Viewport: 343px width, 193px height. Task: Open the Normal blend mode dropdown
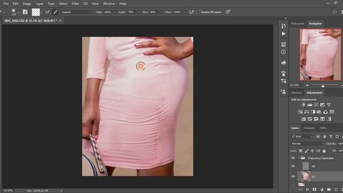[307, 144]
